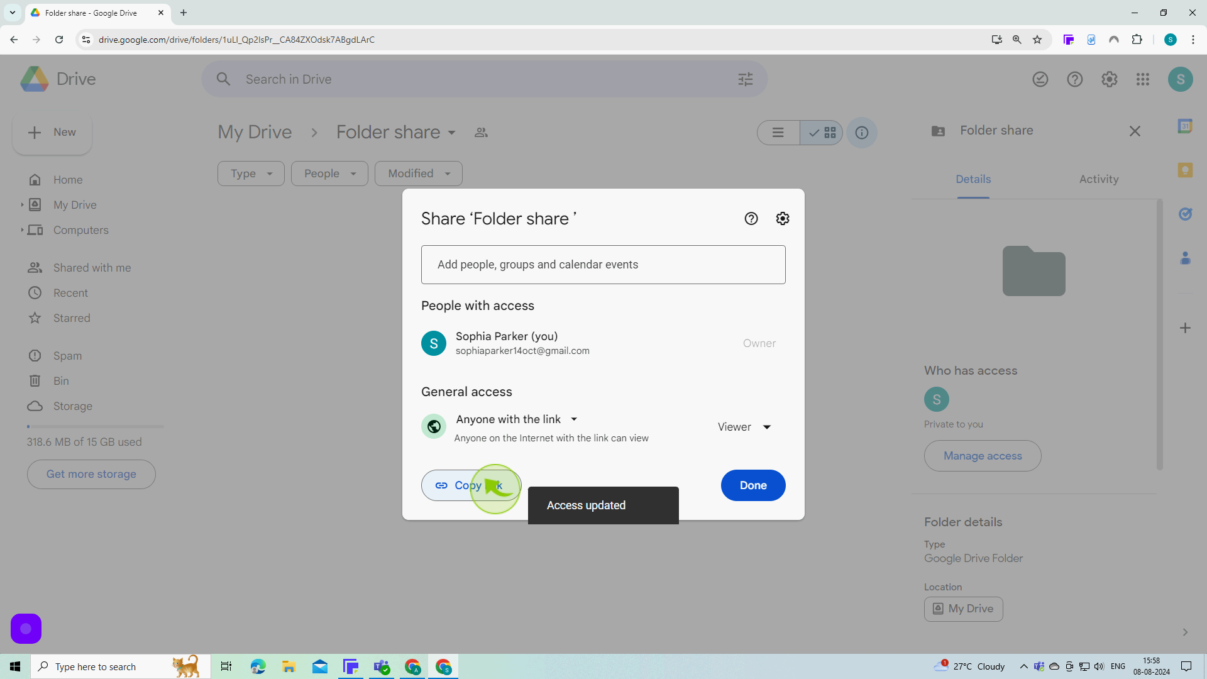Open Google Apps grid menu

click(1143, 79)
